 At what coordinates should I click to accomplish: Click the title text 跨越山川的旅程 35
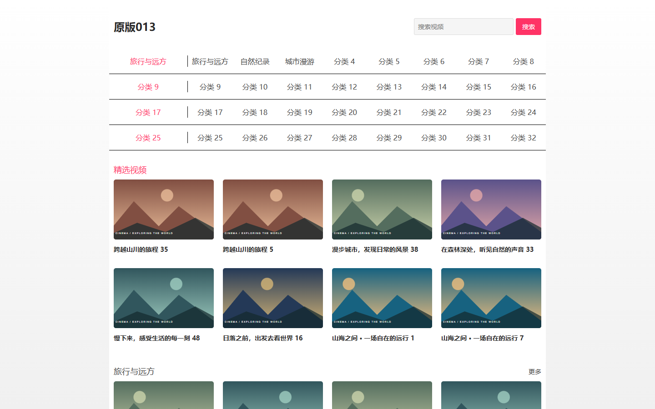click(x=141, y=249)
